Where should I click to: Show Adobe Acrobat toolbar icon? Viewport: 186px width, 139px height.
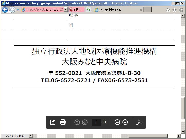click(139, 122)
